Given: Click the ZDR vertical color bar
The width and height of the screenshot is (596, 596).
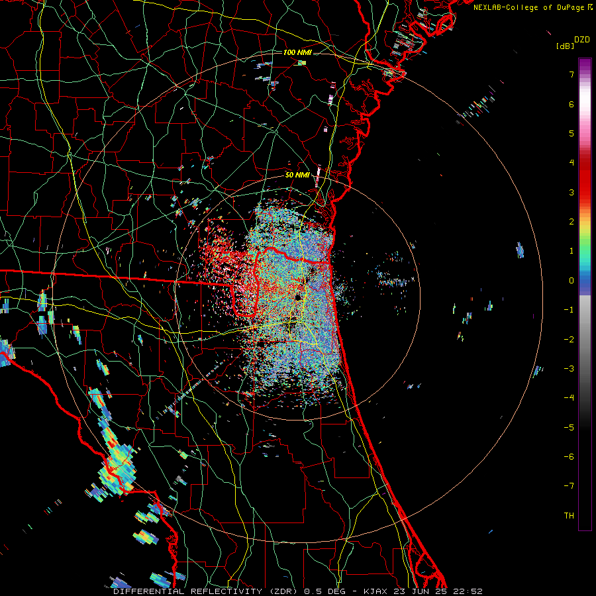Looking at the screenshot, I should [x=585, y=294].
